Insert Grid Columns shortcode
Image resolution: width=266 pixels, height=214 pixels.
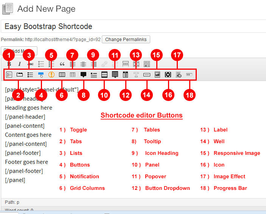[x=62, y=75]
